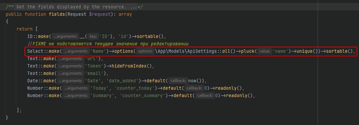Click the 'value:' inlay hint
359x125 pixels.
coord(265,51)
